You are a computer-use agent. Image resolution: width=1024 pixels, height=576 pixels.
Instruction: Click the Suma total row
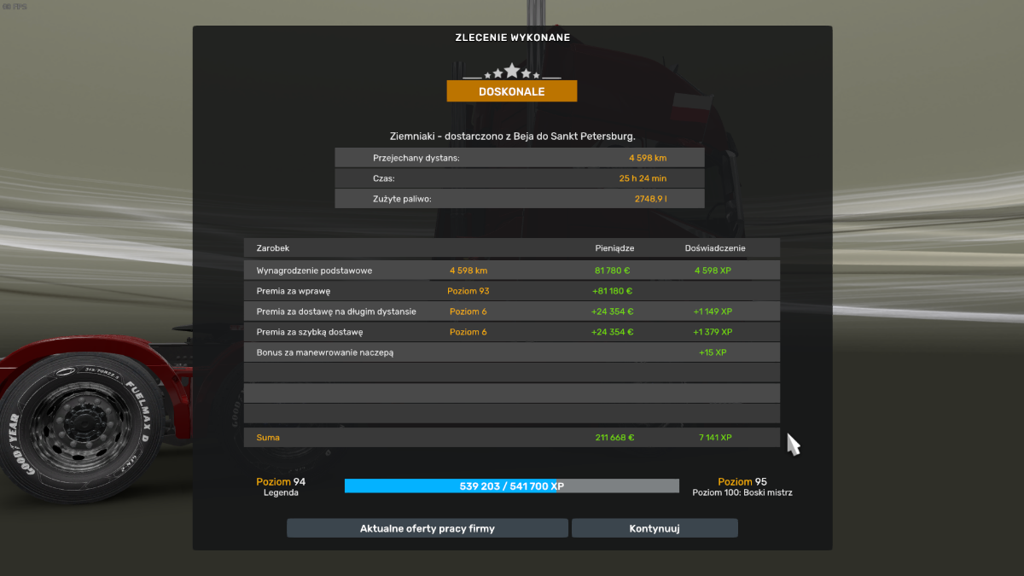click(x=511, y=438)
